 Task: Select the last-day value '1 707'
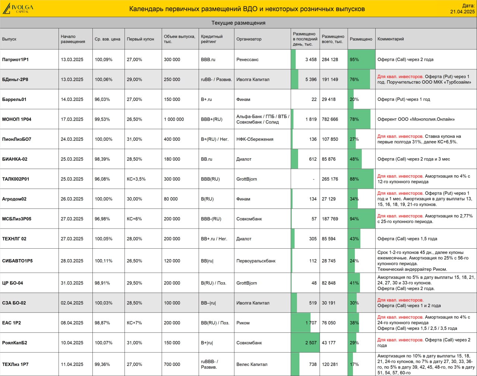click(311, 323)
